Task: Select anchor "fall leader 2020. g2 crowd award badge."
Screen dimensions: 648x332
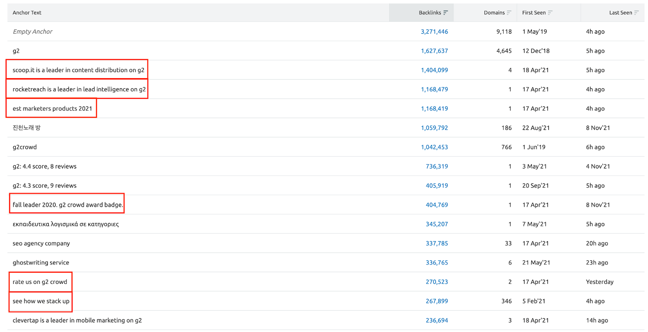Action: pos(68,205)
